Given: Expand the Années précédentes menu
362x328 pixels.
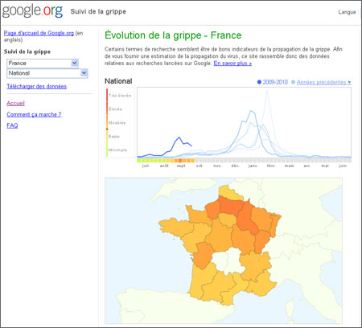Looking at the screenshot, I should (324, 82).
